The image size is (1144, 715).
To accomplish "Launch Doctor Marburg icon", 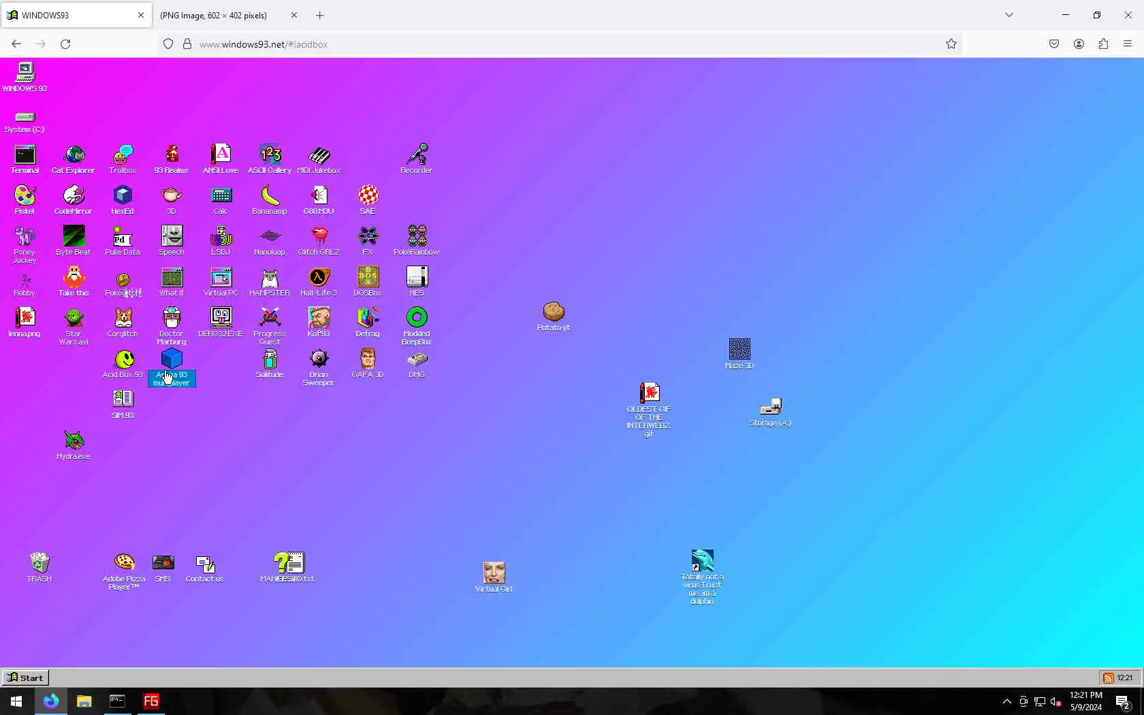I will point(172,327).
